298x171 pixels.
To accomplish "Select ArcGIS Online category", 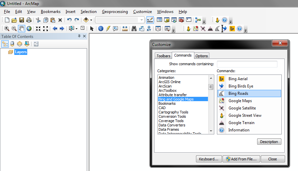I will 169,82.
